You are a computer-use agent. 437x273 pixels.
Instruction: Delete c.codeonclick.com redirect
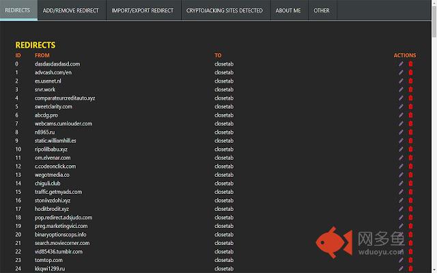click(x=410, y=167)
